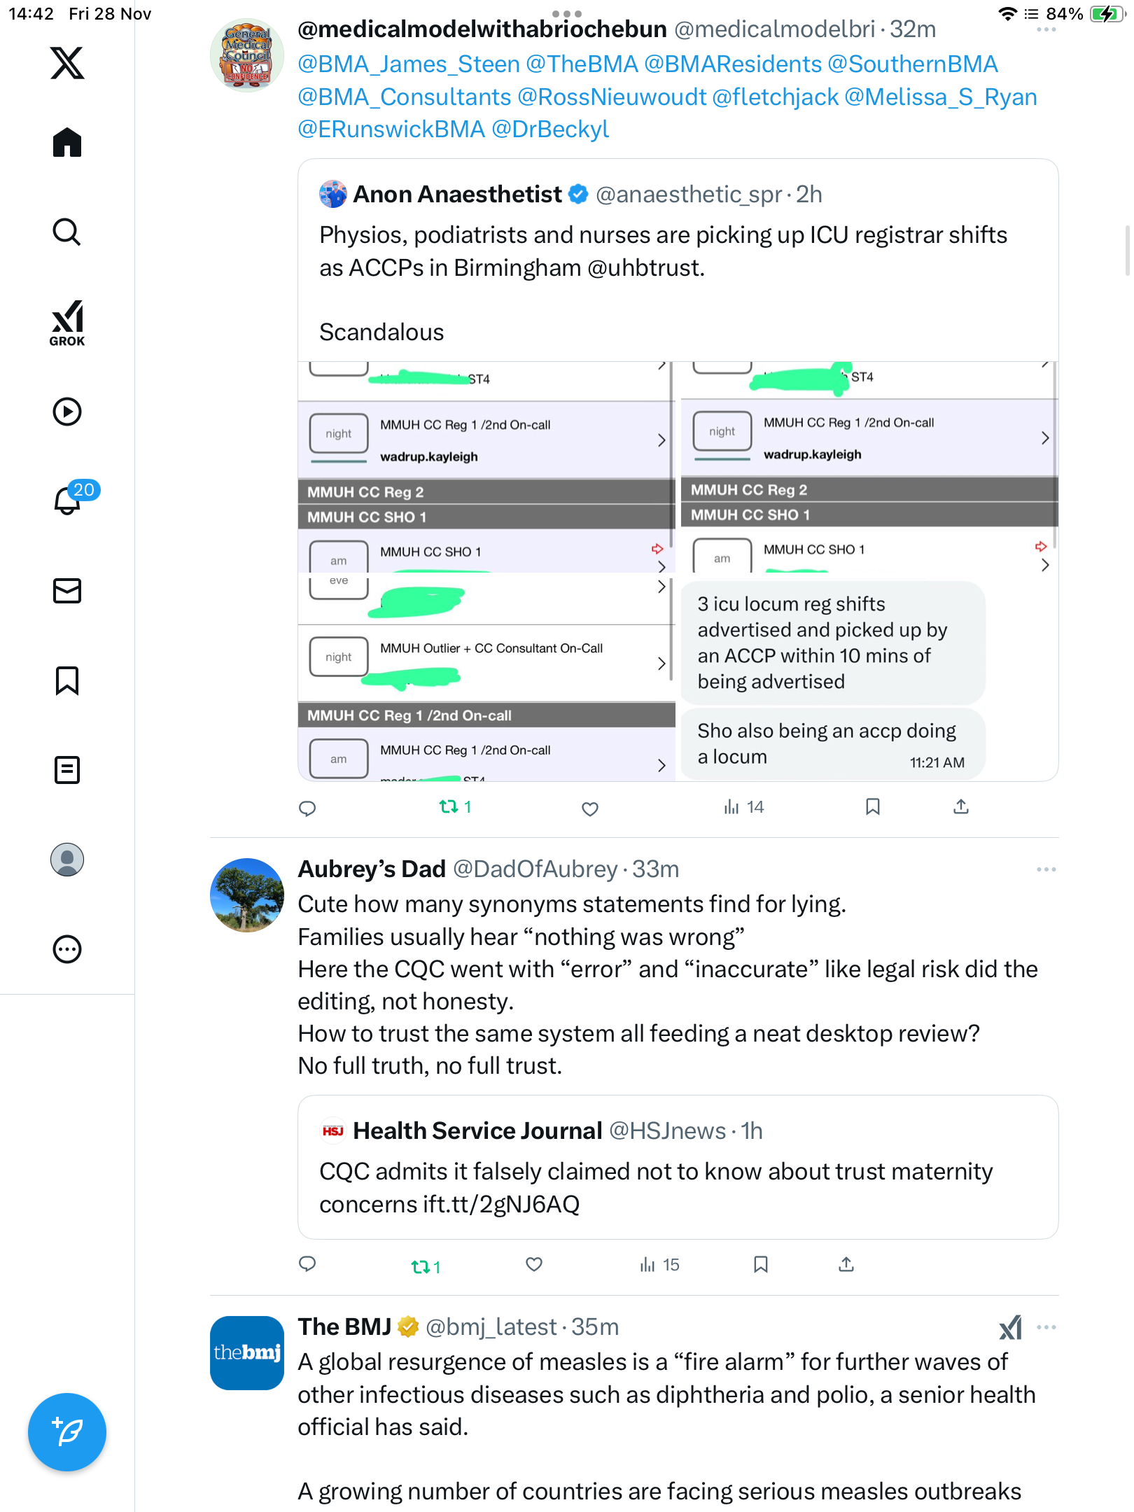This screenshot has width=1134, height=1512.
Task: Toggle repost on medicalmodelwithabriochebun's post
Action: click(449, 807)
